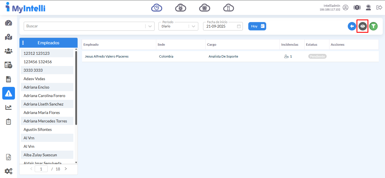Open the dashboard gauge icon in sidebar

(x=8, y=23)
